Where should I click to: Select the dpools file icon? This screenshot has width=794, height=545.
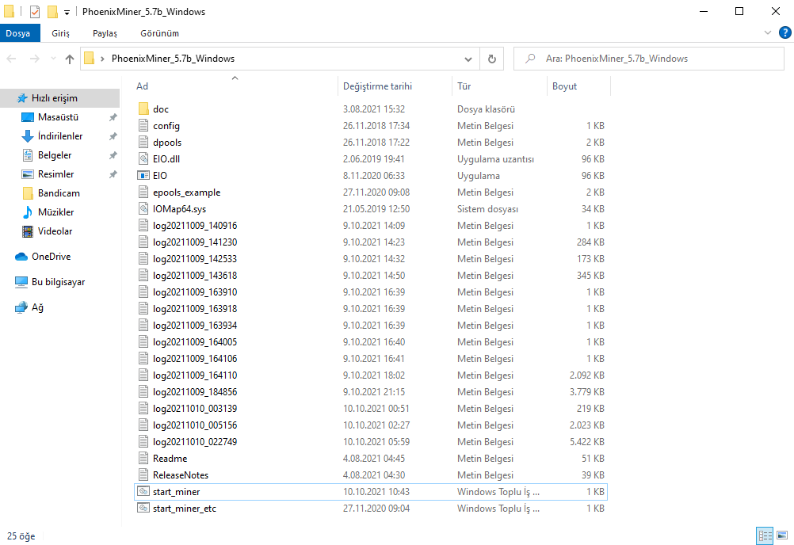(x=143, y=143)
